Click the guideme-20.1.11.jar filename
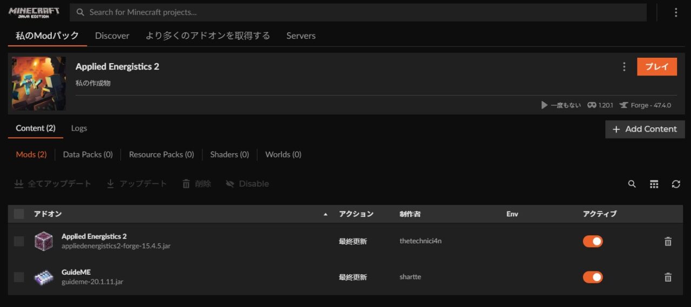Image resolution: width=691 pixels, height=307 pixels. click(x=92, y=282)
